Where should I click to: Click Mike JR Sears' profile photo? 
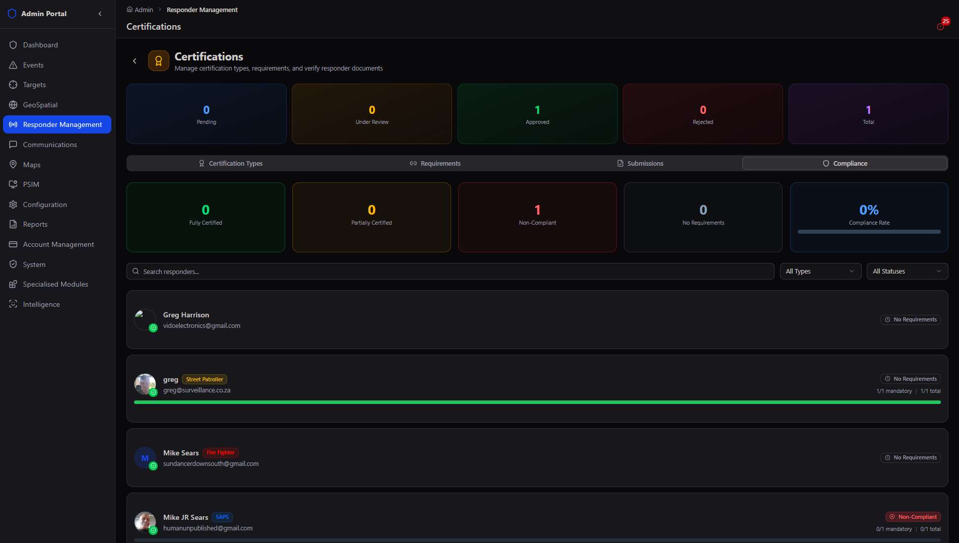[x=145, y=522]
